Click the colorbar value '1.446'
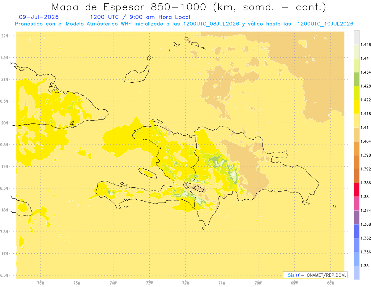Screen dimensions: 371x287 click(x=365, y=45)
